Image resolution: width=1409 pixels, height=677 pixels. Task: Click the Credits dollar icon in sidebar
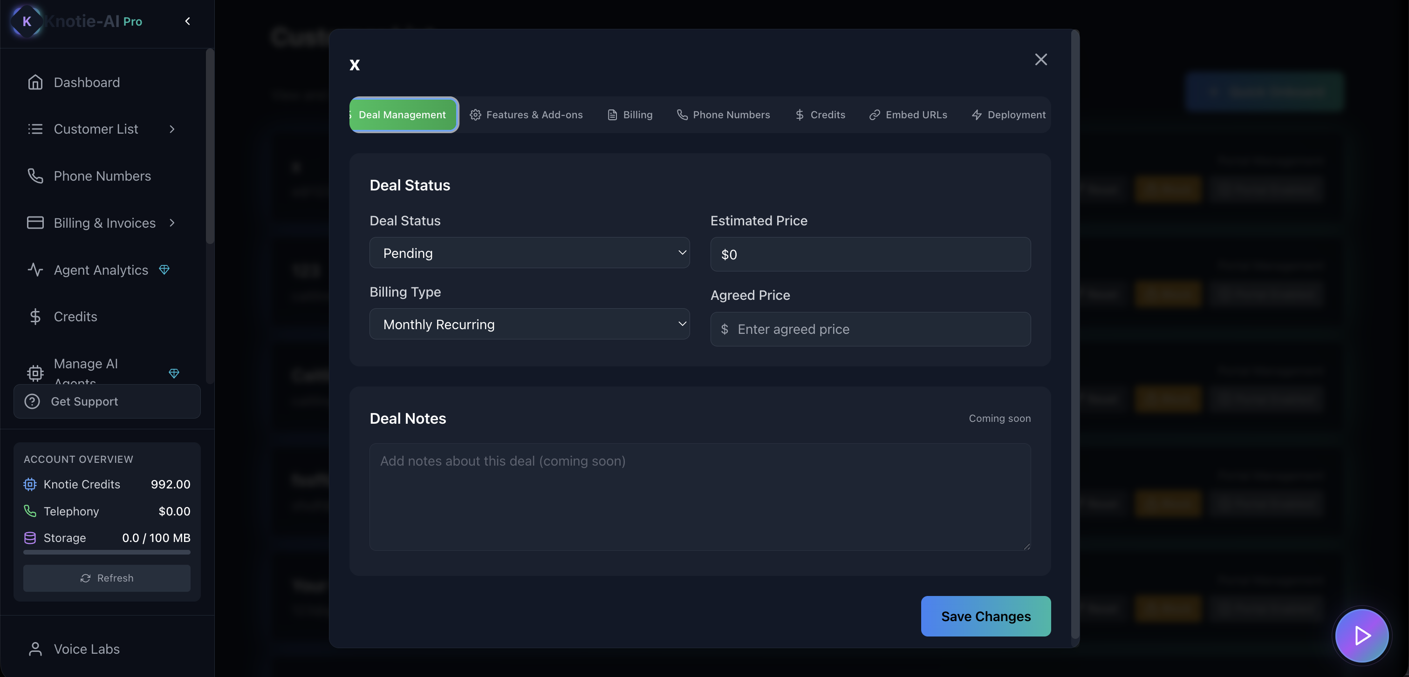pyautogui.click(x=35, y=317)
